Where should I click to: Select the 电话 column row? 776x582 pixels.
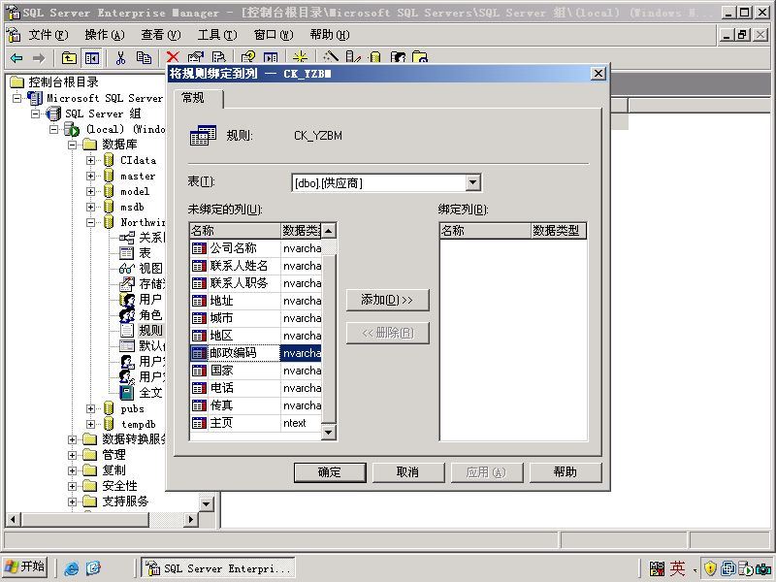tap(256, 388)
